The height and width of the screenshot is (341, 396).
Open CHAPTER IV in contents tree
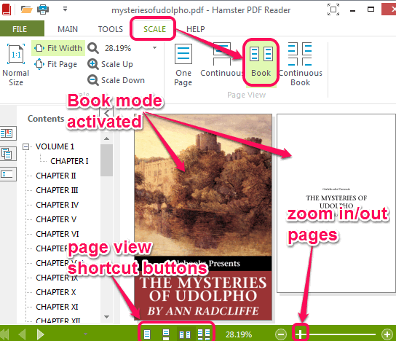[x=58, y=205]
